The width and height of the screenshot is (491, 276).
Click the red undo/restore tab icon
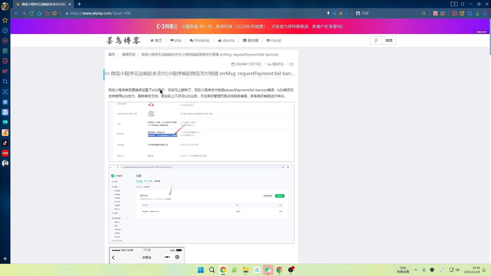tap(47, 13)
